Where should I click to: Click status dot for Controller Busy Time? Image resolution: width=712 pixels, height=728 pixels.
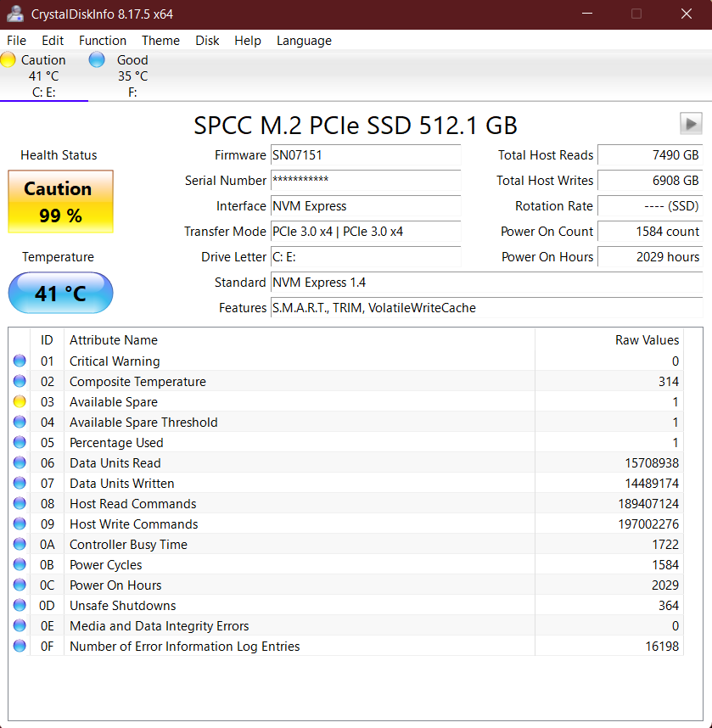(20, 544)
